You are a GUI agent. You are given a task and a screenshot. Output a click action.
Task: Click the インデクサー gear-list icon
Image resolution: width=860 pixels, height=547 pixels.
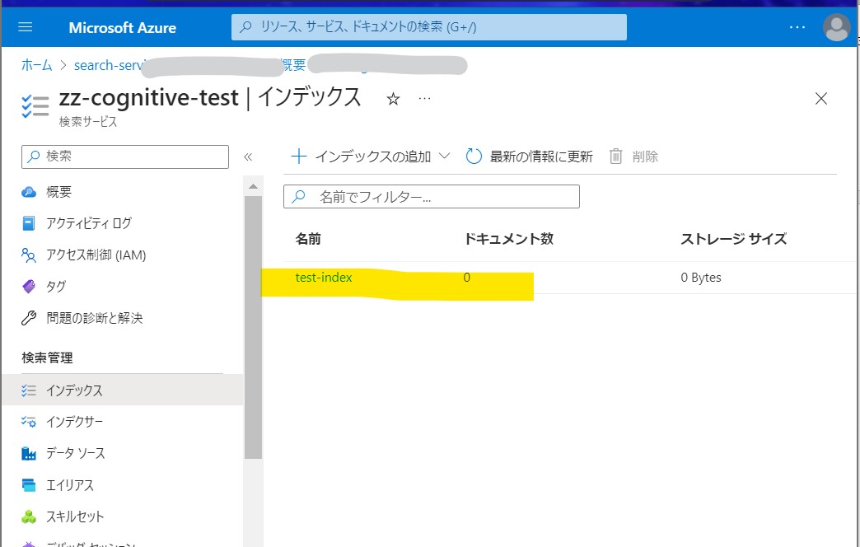tap(29, 421)
